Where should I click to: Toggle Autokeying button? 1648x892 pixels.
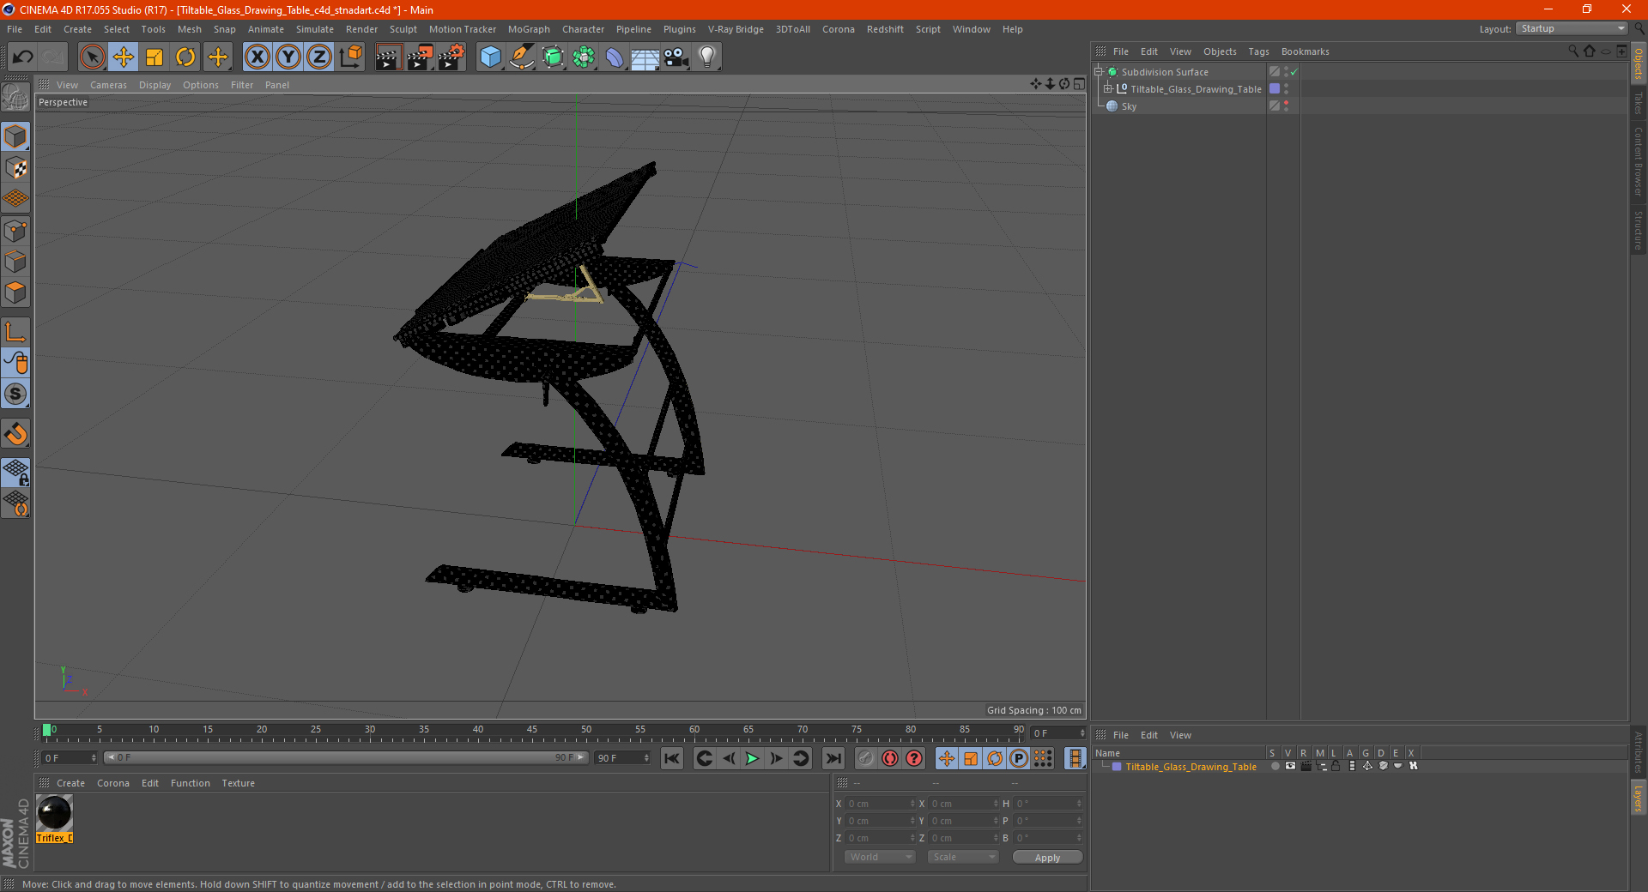pos(890,758)
